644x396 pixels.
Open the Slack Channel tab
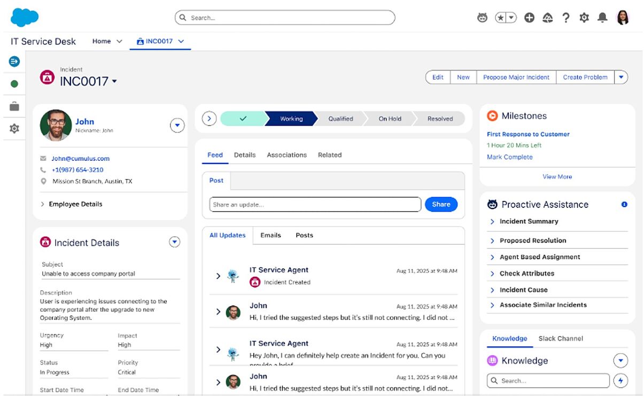pyautogui.click(x=560, y=338)
